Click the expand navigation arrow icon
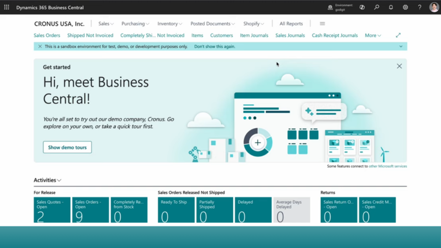This screenshot has width=441, height=248. 398,35
